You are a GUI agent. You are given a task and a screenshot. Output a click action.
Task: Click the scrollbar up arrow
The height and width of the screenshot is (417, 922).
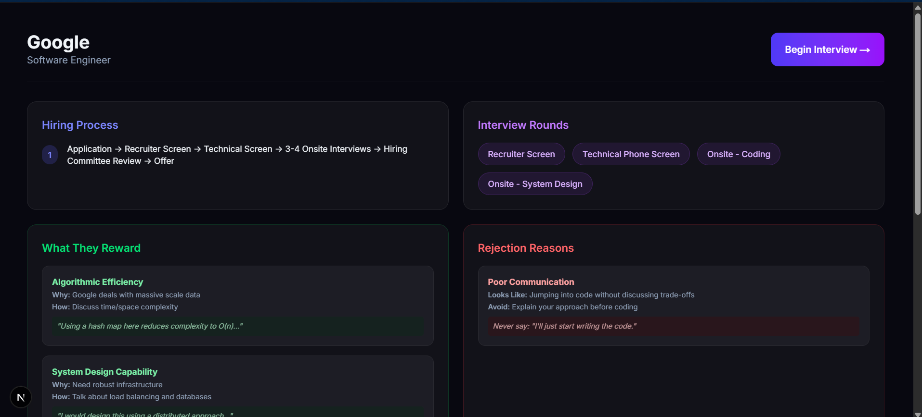coord(918,7)
